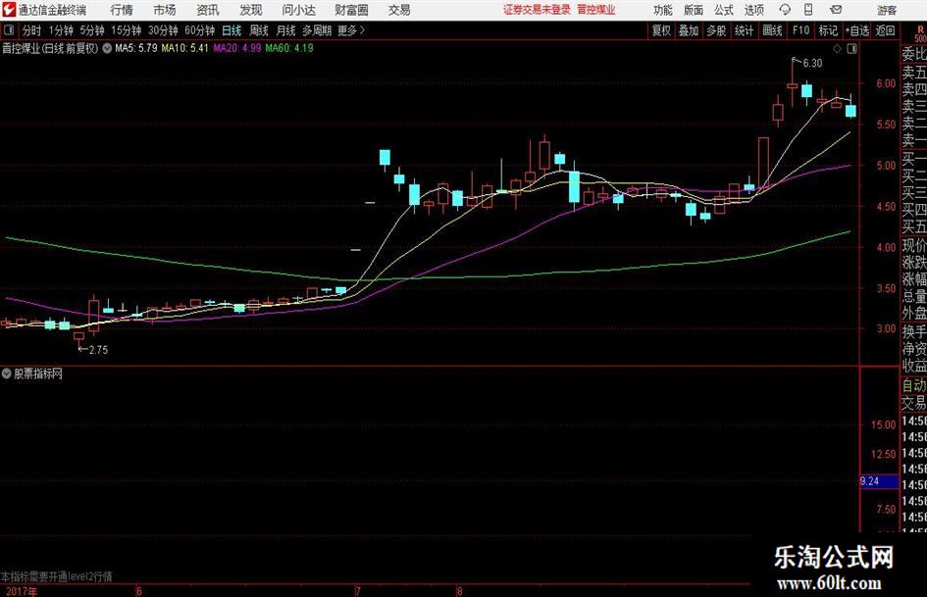Viewport: 927px width, 597px height.
Task: Switch to 30分钟 period
Action: [x=163, y=30]
